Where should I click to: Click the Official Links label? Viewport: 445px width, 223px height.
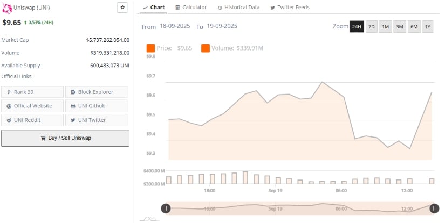coord(16,76)
